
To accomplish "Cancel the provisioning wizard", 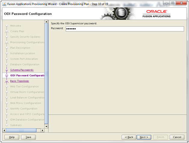I will 177,137.
